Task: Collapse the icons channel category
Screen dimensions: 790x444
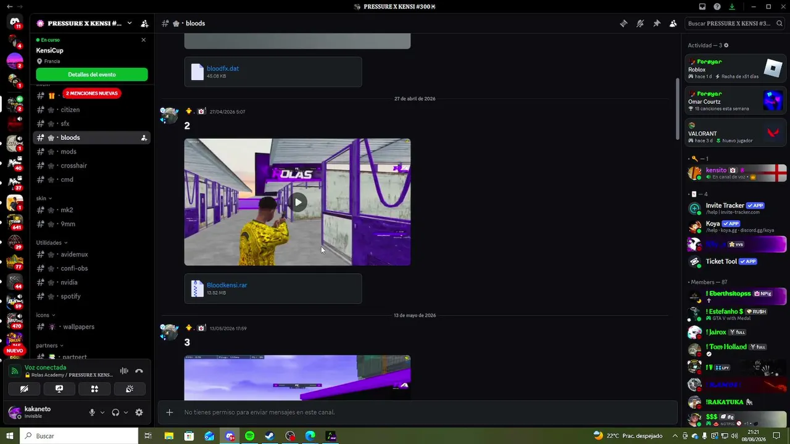Action: coord(46,315)
